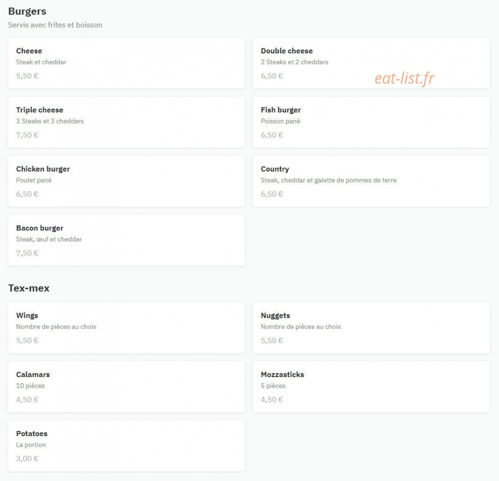Click the '5 pièces' Mozzasticks description
The width and height of the screenshot is (499, 481).
[273, 386]
